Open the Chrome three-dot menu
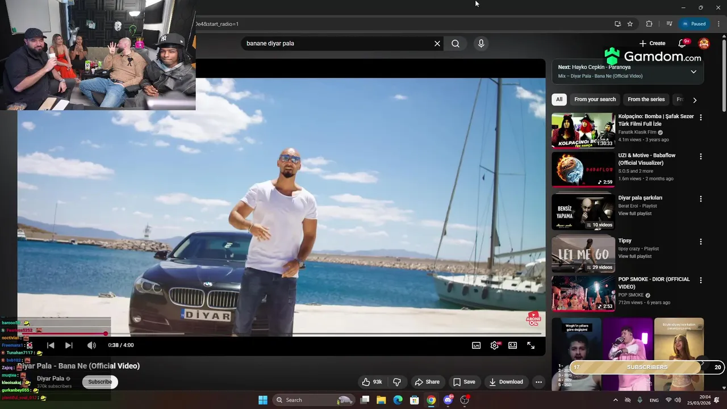Image resolution: width=727 pixels, height=409 pixels. coord(718,24)
